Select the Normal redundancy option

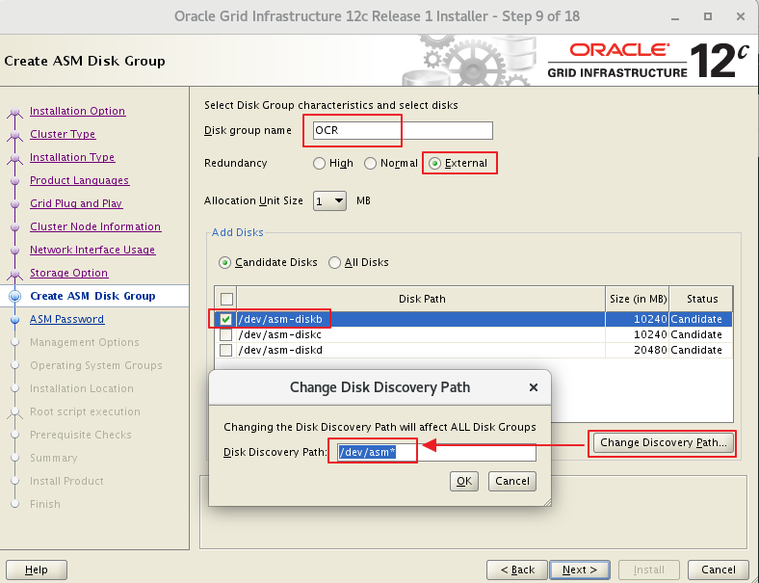(x=371, y=164)
